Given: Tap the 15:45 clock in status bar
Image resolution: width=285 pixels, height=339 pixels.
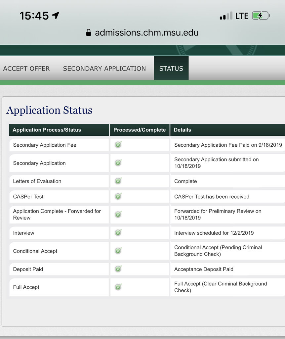Looking at the screenshot, I should [x=34, y=16].
